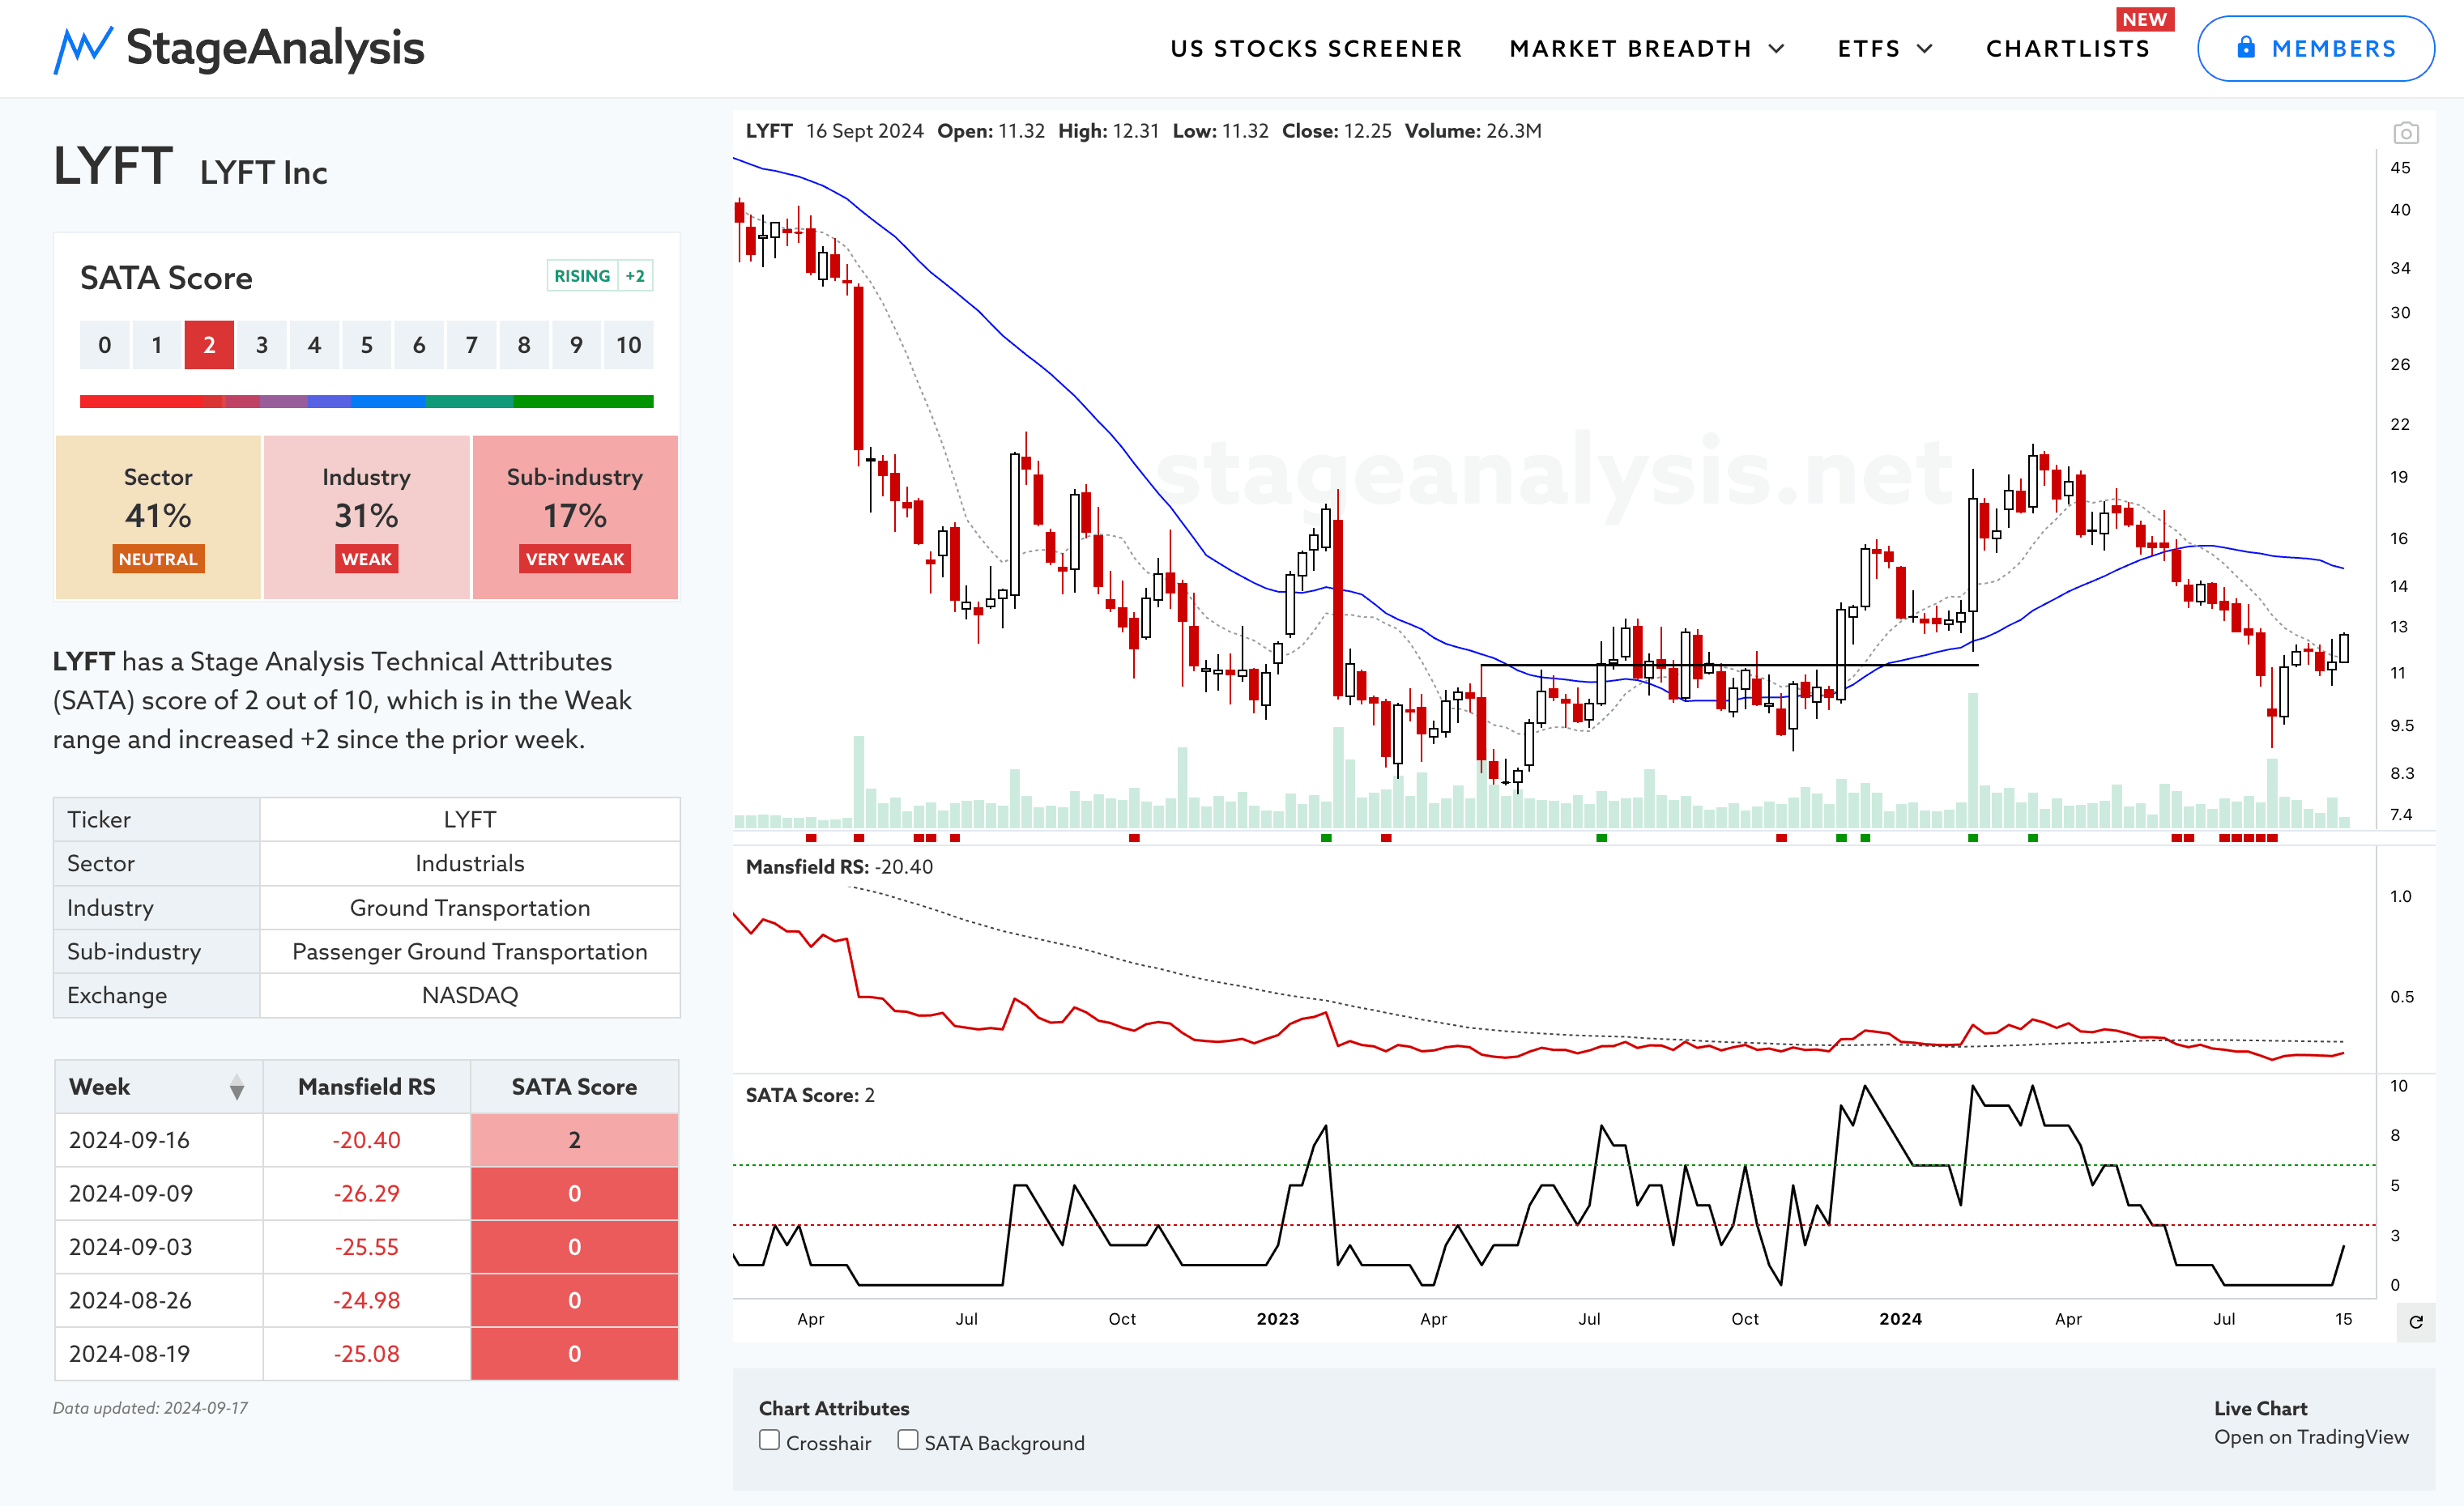The image size is (2464, 1506).
Task: Click the NASDAQ exchange cell
Action: point(470,995)
